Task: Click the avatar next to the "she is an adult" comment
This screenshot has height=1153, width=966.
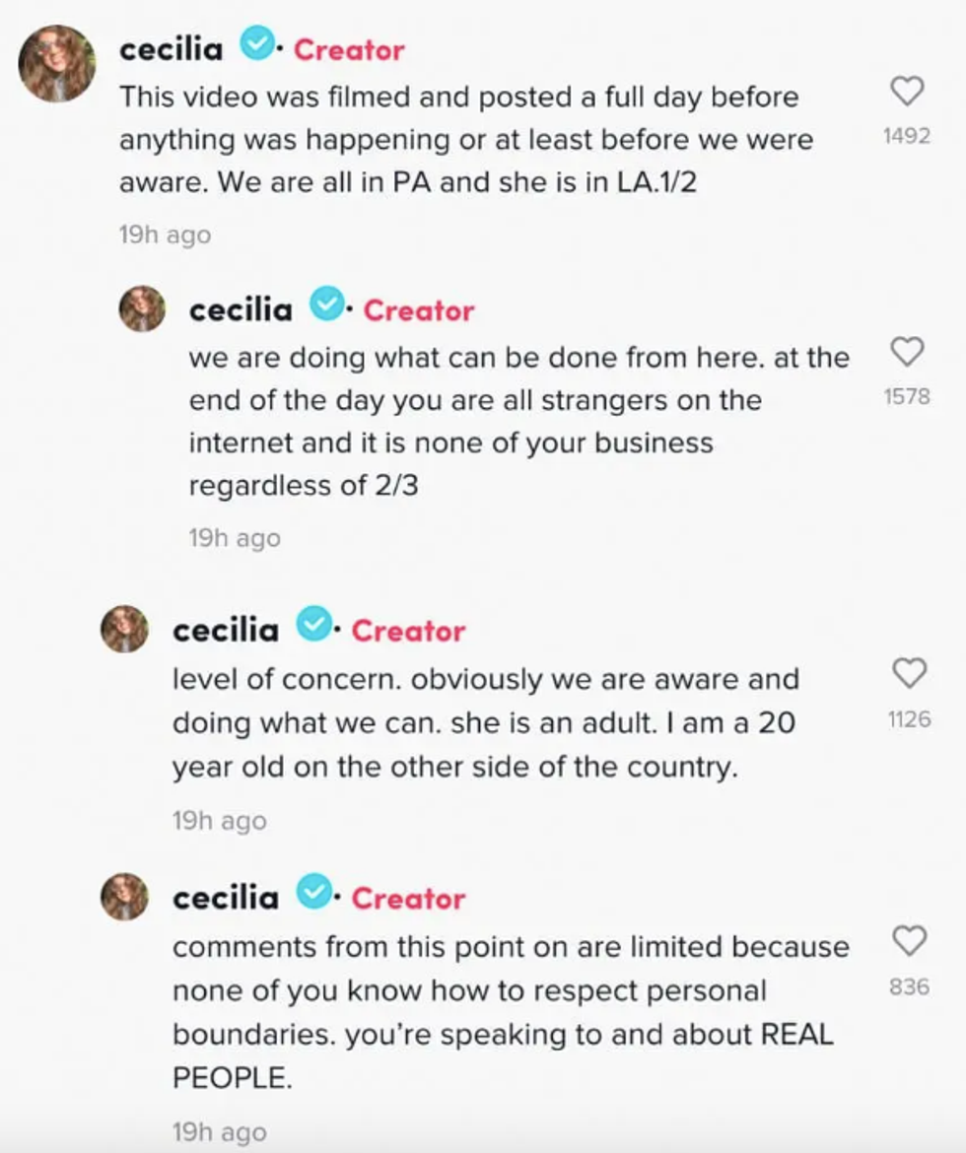Action: pyautogui.click(x=126, y=629)
